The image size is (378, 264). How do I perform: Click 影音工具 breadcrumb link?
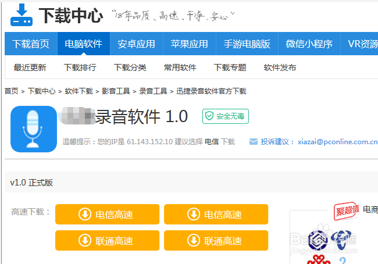[x=116, y=91]
